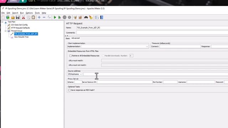228x128 pixels.
Task: Click the proxy Scheme field
Action: pos(78,82)
